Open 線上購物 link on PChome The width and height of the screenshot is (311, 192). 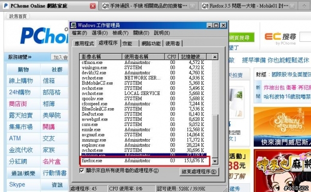pyautogui.click(x=21, y=81)
